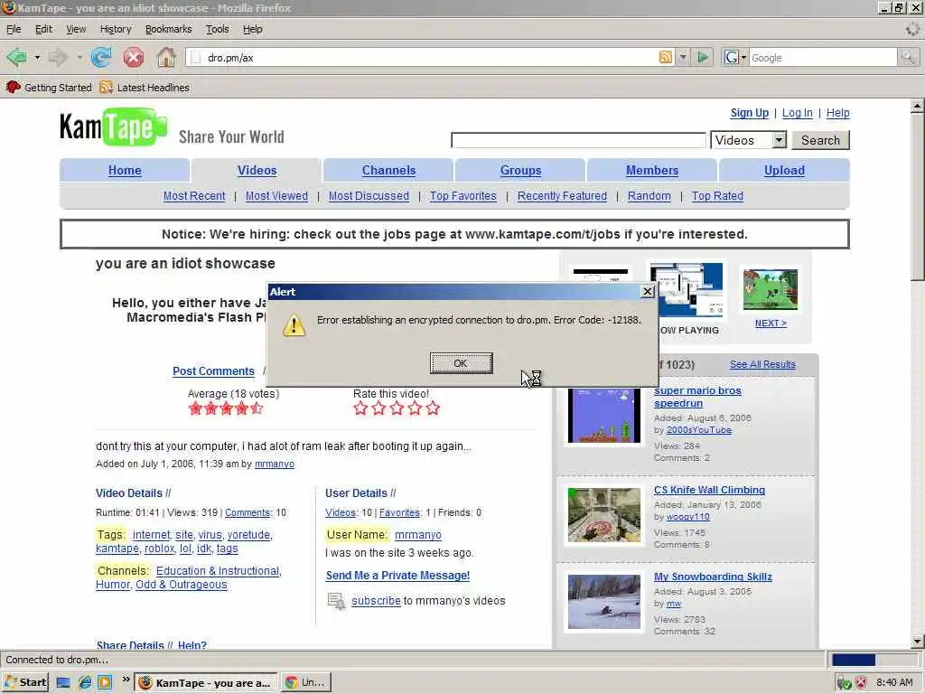Open the Help menu

pos(253,29)
